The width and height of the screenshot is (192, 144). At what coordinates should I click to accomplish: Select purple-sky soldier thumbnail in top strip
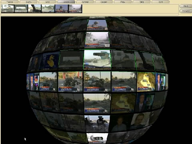(x=62, y=8)
